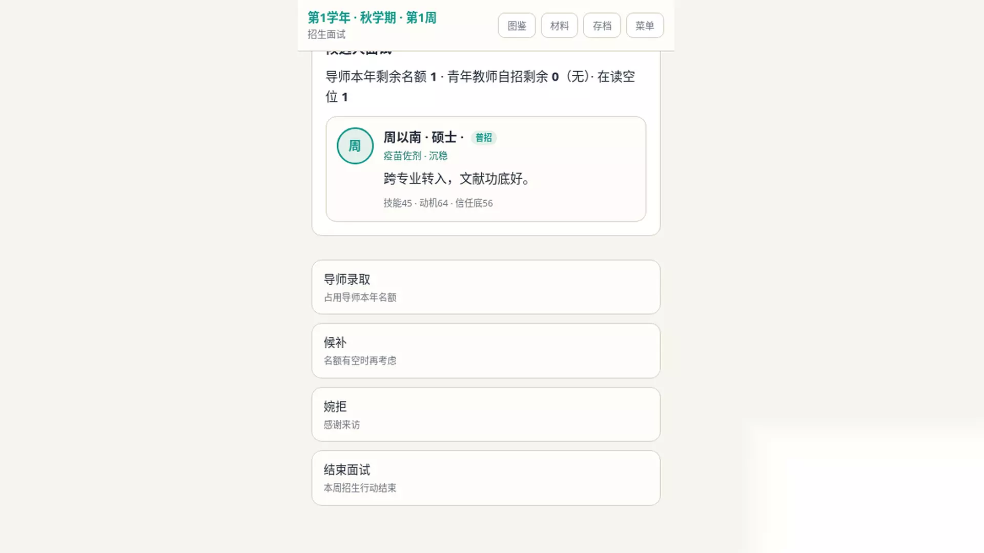Click the 本周招生行动结束 subtitle

coord(360,488)
